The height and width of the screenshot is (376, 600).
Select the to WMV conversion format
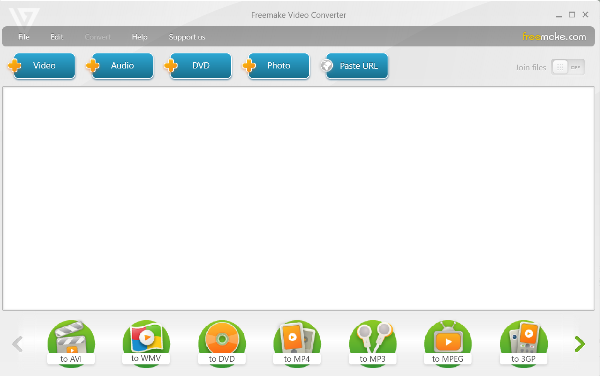(146, 344)
